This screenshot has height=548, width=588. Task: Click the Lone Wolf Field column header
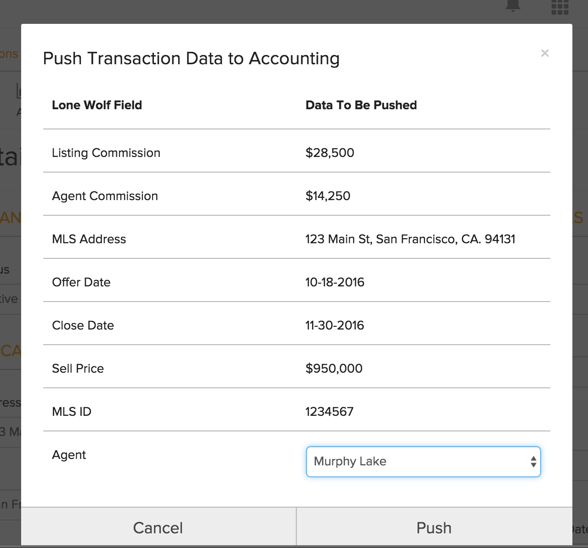tap(97, 105)
